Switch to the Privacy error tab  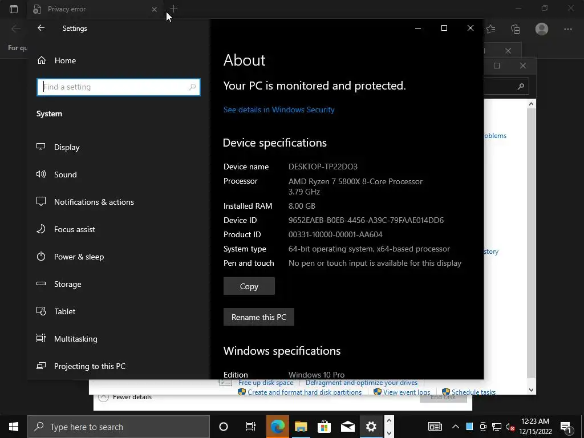tap(95, 9)
